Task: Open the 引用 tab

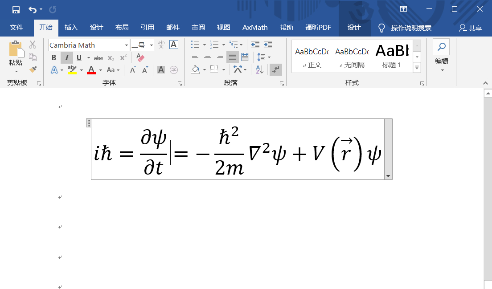Action: point(147,28)
